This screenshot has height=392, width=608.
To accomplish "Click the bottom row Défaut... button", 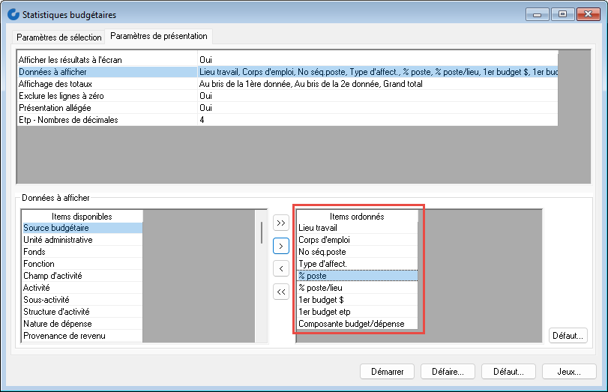I will click(508, 372).
